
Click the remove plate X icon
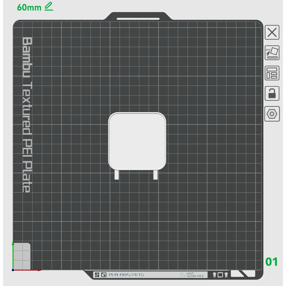272,33
